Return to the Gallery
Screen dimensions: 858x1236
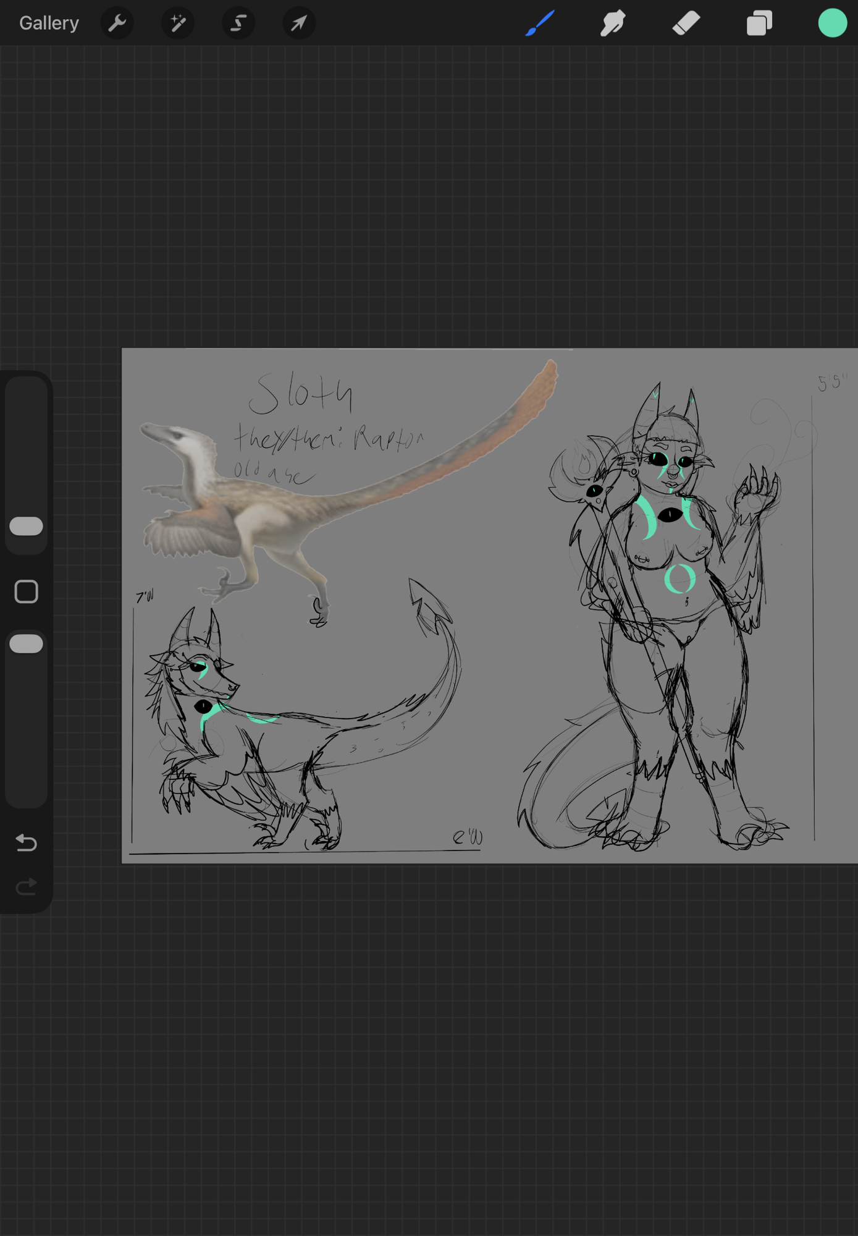[49, 23]
